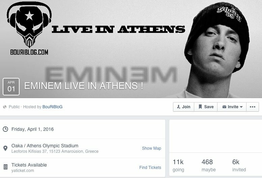Click the Find Tickets link
The width and height of the screenshot is (262, 178).
point(150,168)
